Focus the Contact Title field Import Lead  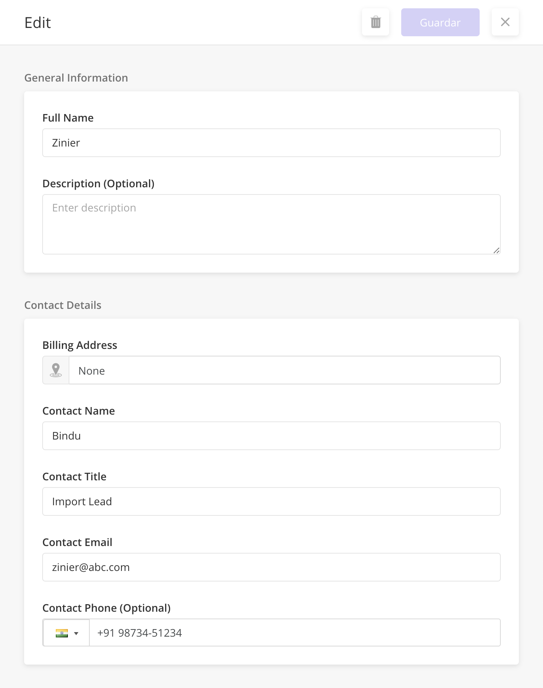click(271, 501)
